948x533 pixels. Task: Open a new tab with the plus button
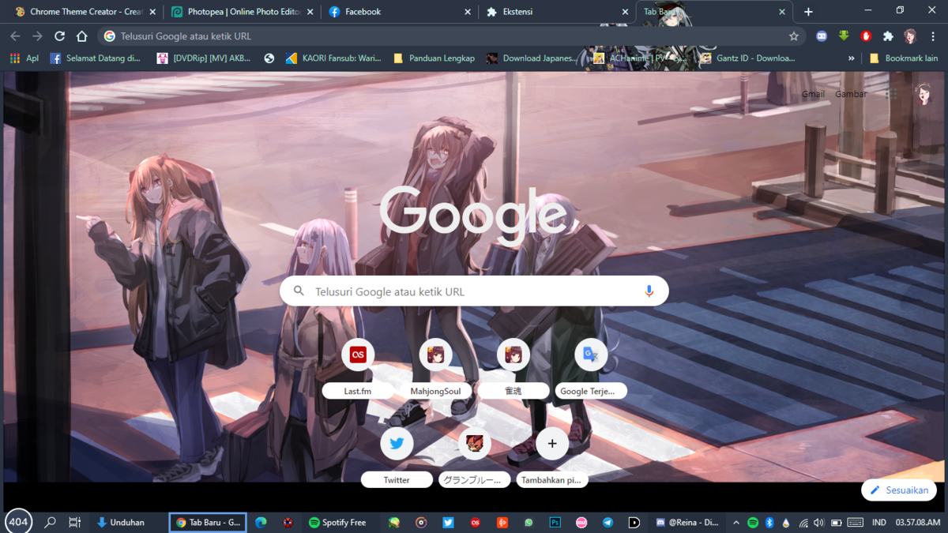[808, 12]
